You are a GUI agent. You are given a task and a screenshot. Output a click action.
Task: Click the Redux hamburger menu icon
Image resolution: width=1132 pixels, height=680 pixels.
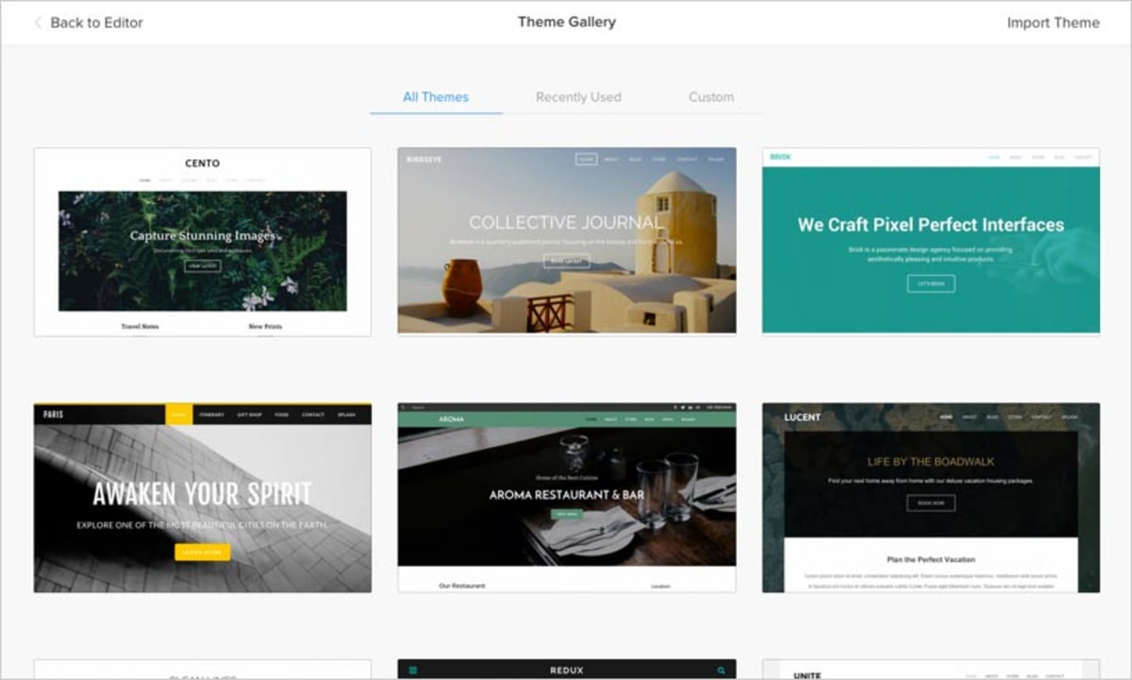(413, 671)
